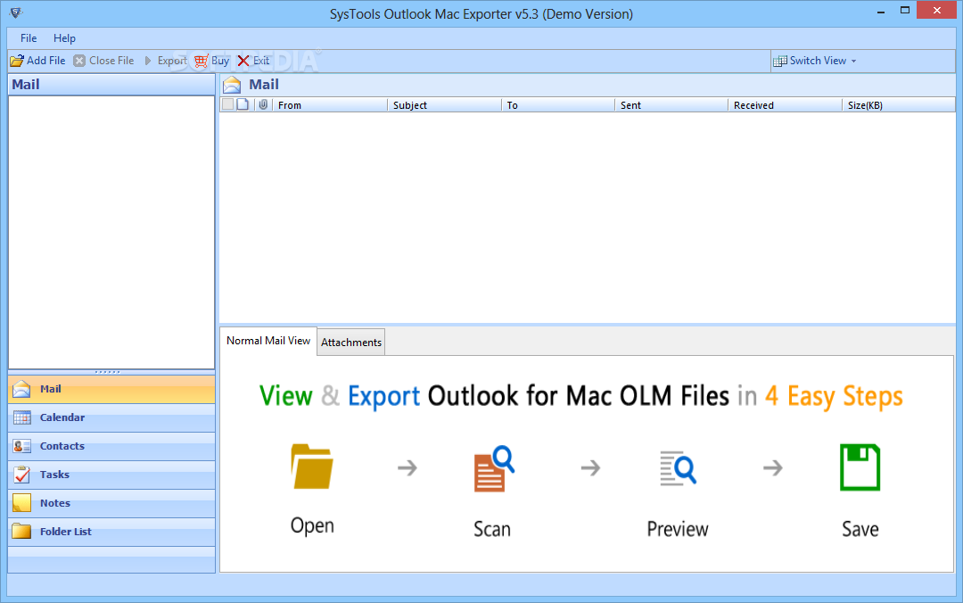
Task: Click the envelope icon beside Mail heading
Action: (232, 85)
